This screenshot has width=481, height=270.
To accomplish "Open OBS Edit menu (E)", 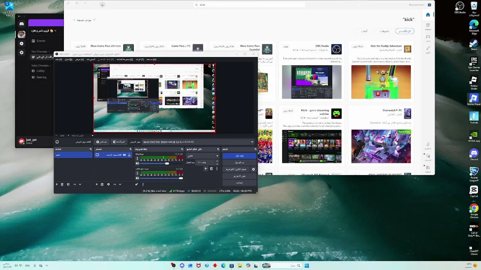I will [x=68, y=59].
